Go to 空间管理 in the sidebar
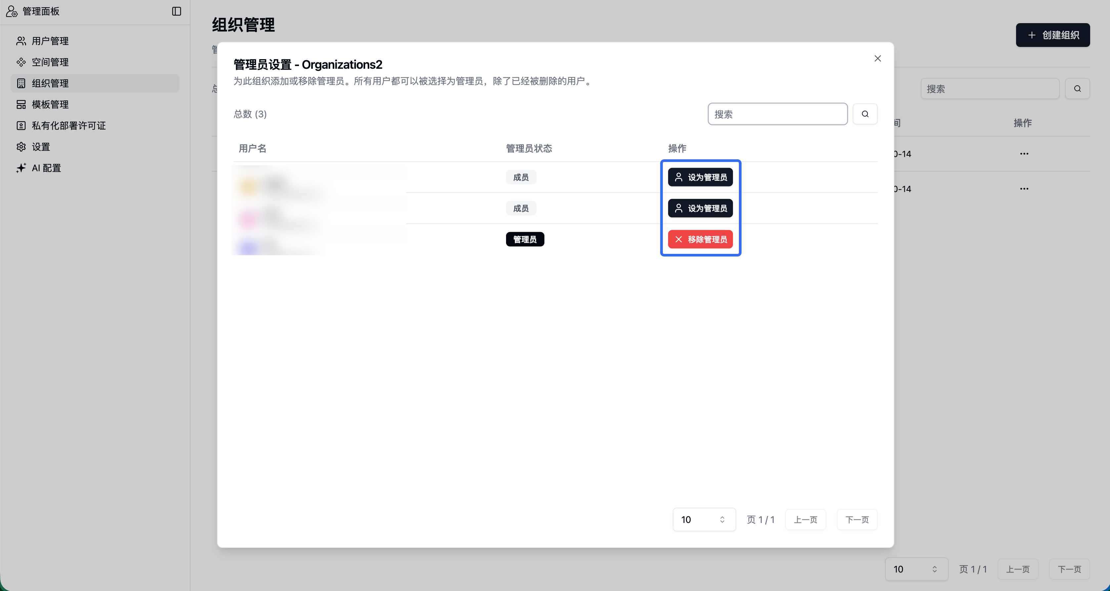The width and height of the screenshot is (1110, 591). pyautogui.click(x=50, y=62)
